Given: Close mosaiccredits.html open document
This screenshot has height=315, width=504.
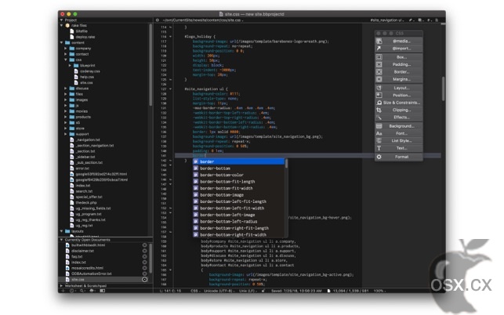Looking at the screenshot, I should point(145,268).
